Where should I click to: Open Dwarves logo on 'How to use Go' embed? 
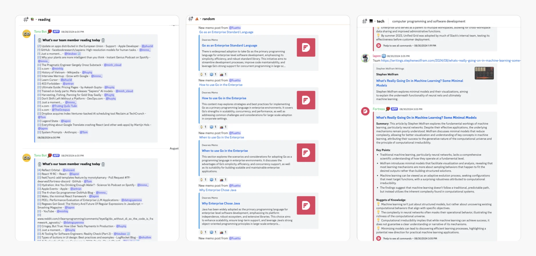(x=306, y=100)
